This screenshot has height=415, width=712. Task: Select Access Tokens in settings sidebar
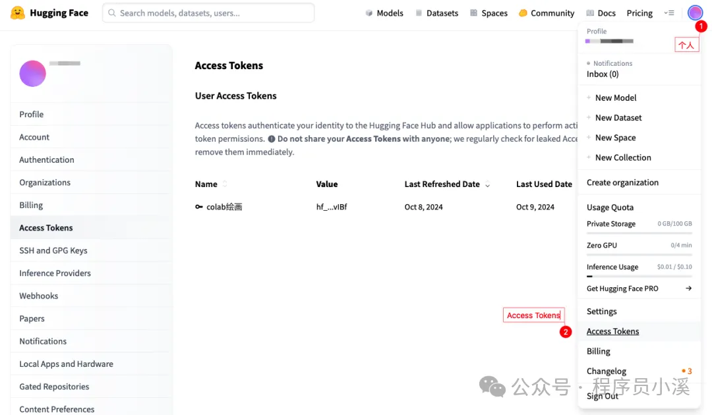91,228
